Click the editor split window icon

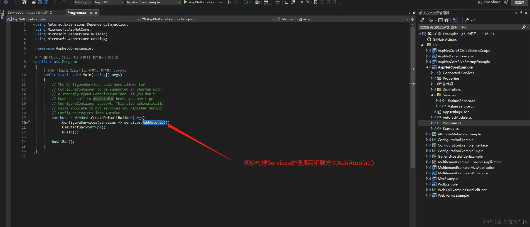click(413, 19)
